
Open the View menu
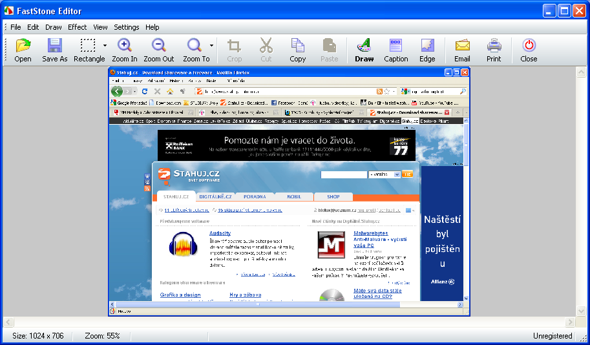tap(100, 27)
